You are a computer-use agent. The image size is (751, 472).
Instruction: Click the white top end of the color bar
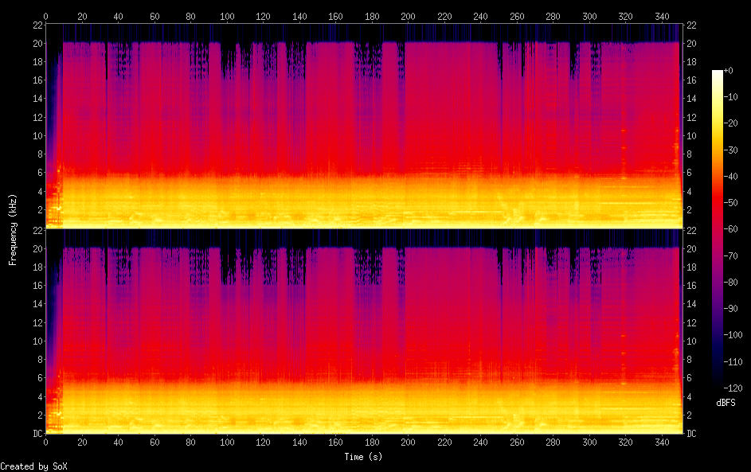[x=718, y=74]
